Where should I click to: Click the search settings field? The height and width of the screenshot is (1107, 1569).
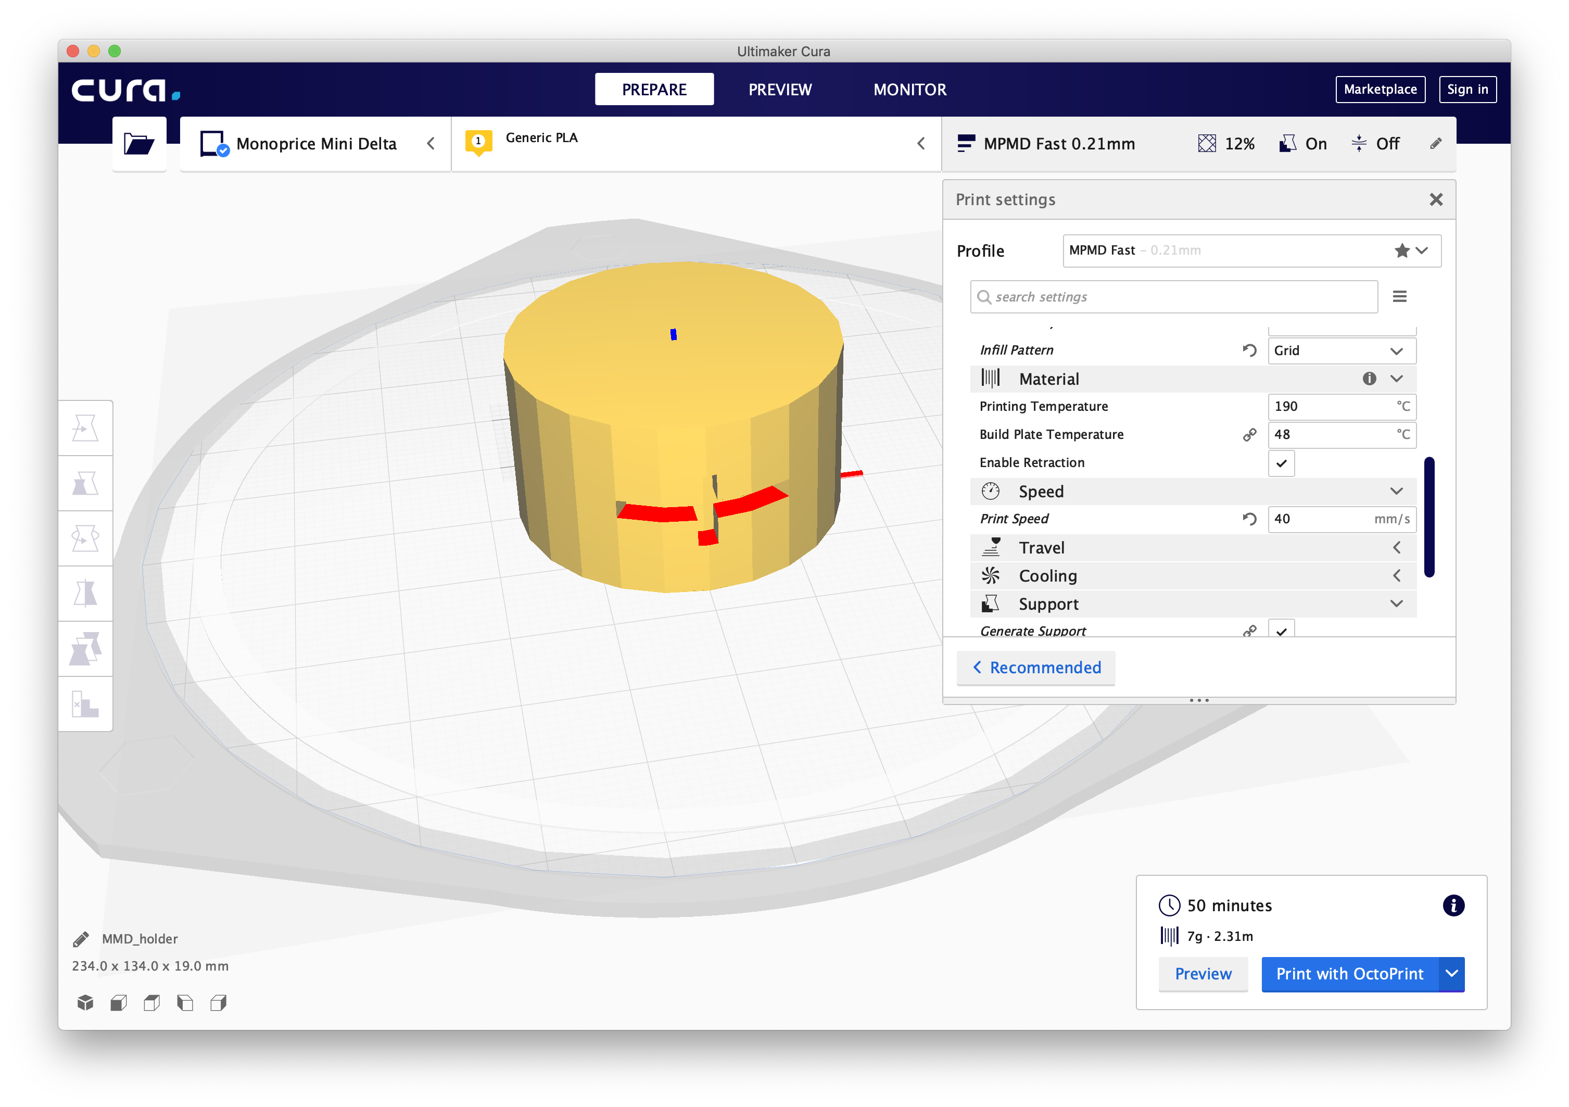(1173, 297)
